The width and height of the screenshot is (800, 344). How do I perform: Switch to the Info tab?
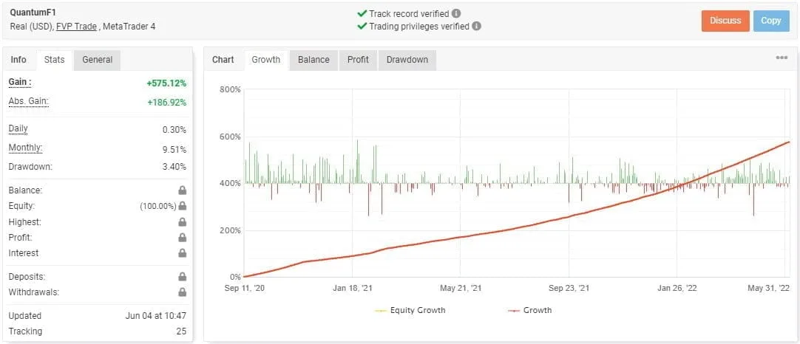pos(18,60)
